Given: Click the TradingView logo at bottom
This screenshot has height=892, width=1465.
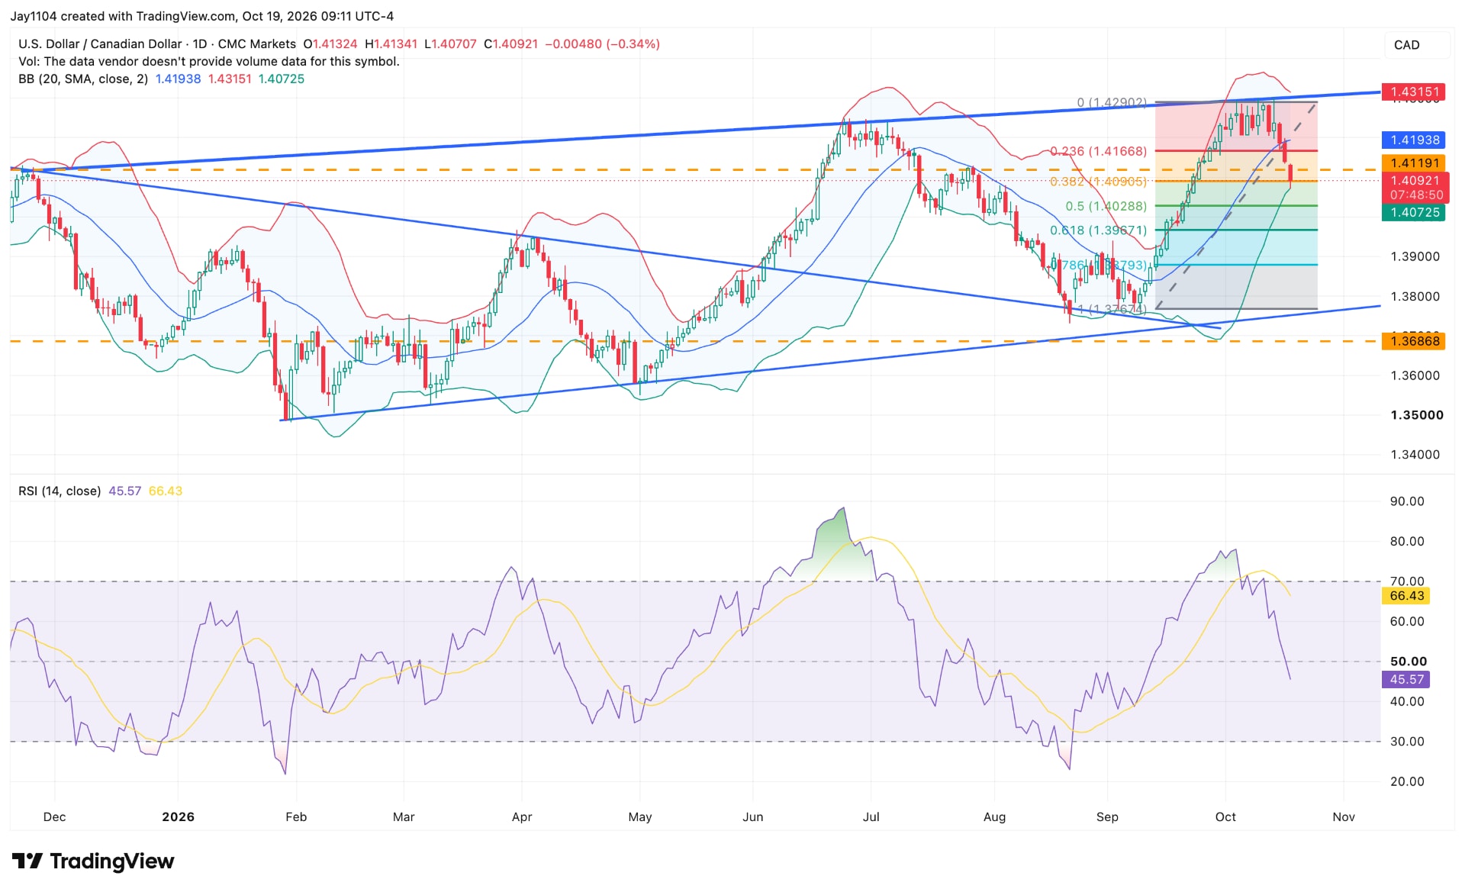Looking at the screenshot, I should pyautogui.click(x=93, y=861).
